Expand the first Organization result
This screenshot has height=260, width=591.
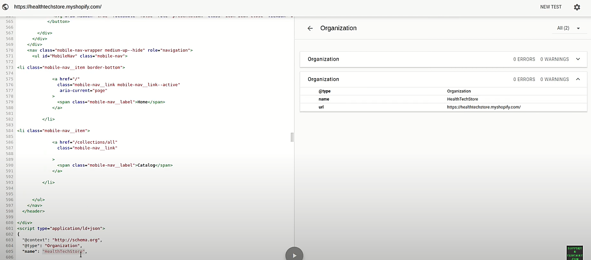(x=578, y=59)
